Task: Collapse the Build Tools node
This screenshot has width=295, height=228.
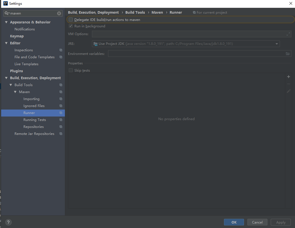Action: (11, 85)
